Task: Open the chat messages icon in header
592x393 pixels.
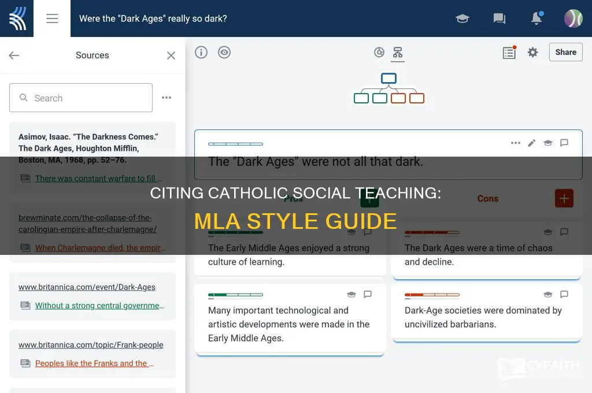Action: 499,18
